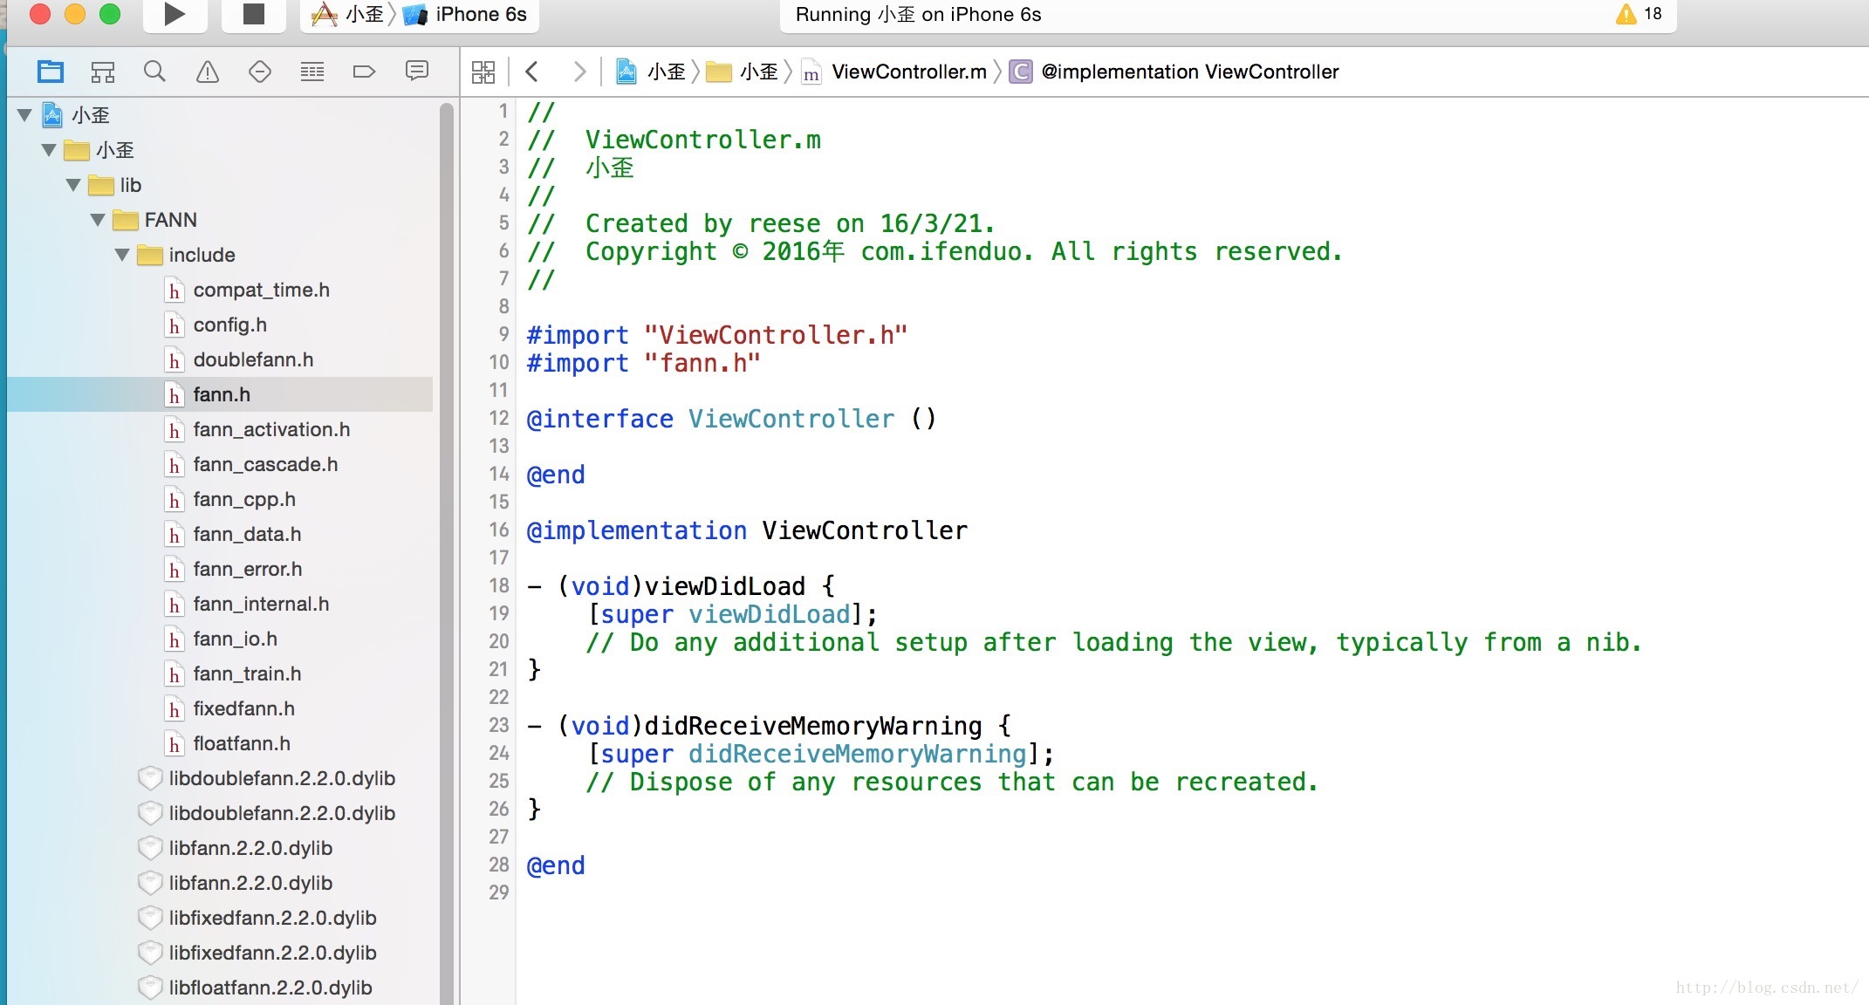
Task: Navigate back using breadcrumb arrow
Action: 532,72
